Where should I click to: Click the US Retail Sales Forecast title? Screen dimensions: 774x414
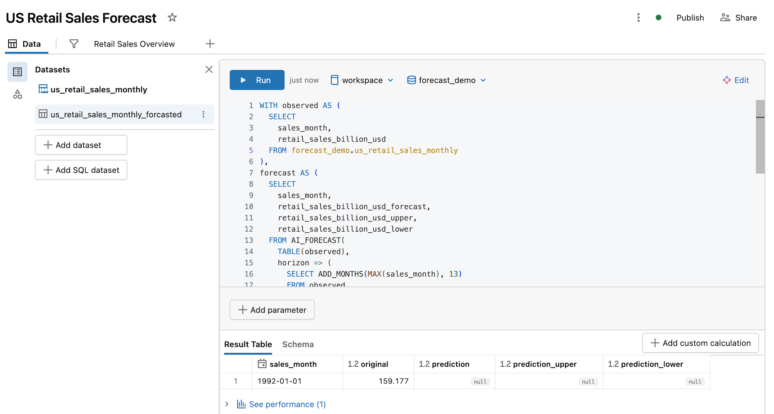81,18
